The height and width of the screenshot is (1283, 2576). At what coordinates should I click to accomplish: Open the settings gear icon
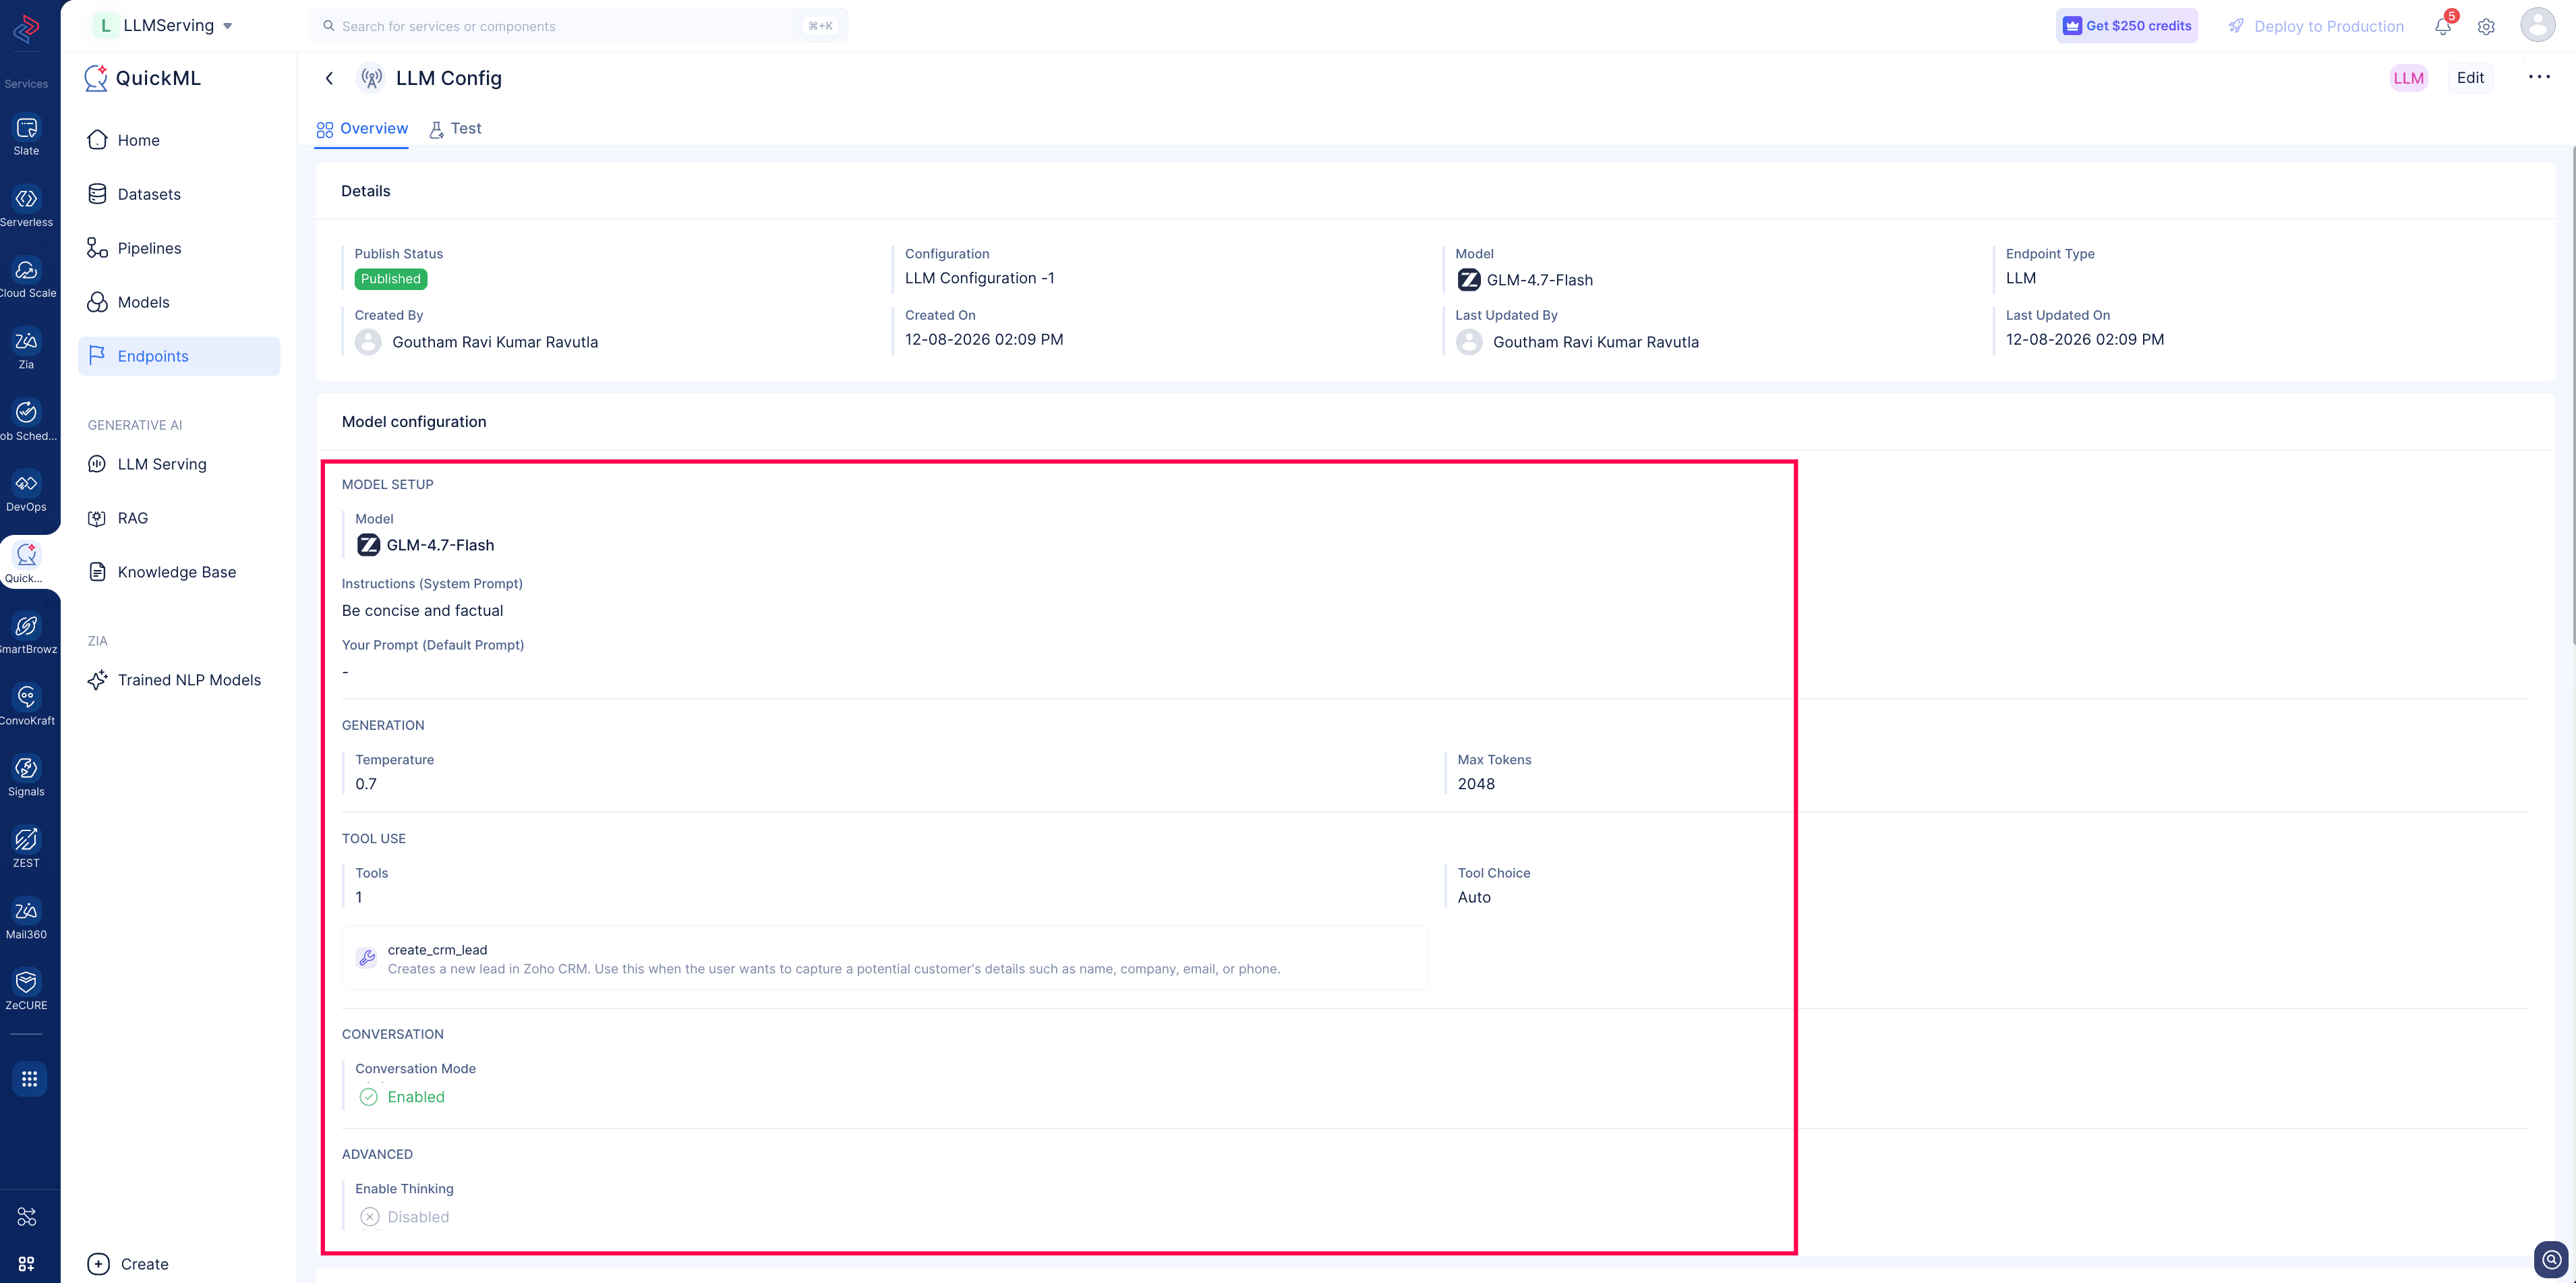[2486, 27]
